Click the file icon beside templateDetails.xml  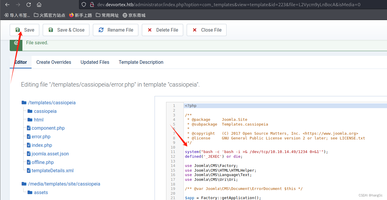(x=29, y=170)
